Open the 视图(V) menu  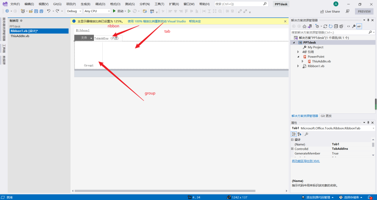[44, 4]
